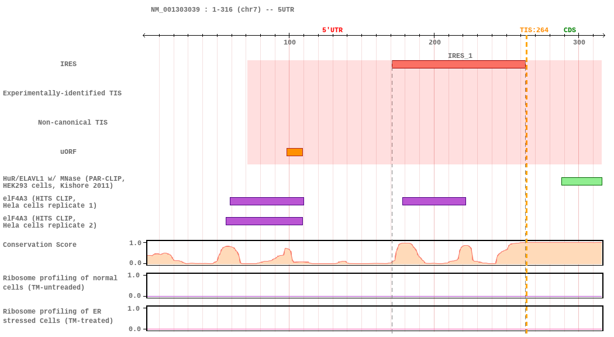The image size is (614, 337).
Task: Click the normal cells ribosome profiling plot area
Action: click(x=374, y=286)
